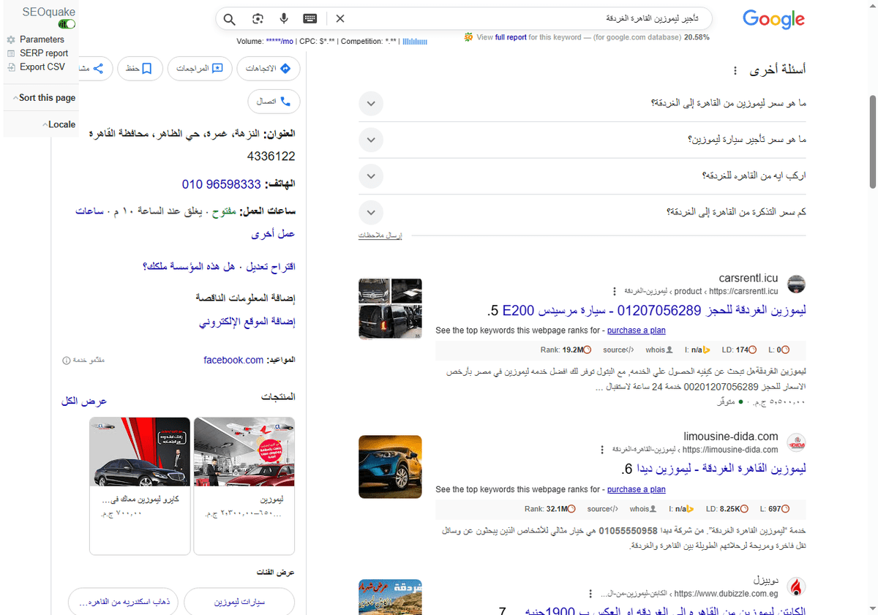
Task: Open SEOquake Parameters settings
Action: pyautogui.click(x=40, y=39)
